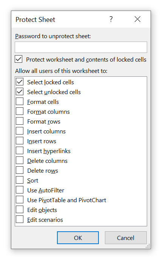Click the password to unprotect sheet field
Screen dimensions: 163x260
tap(81, 47)
